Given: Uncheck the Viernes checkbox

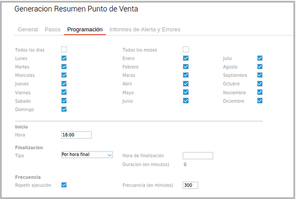Looking at the screenshot, I should tap(64, 92).
